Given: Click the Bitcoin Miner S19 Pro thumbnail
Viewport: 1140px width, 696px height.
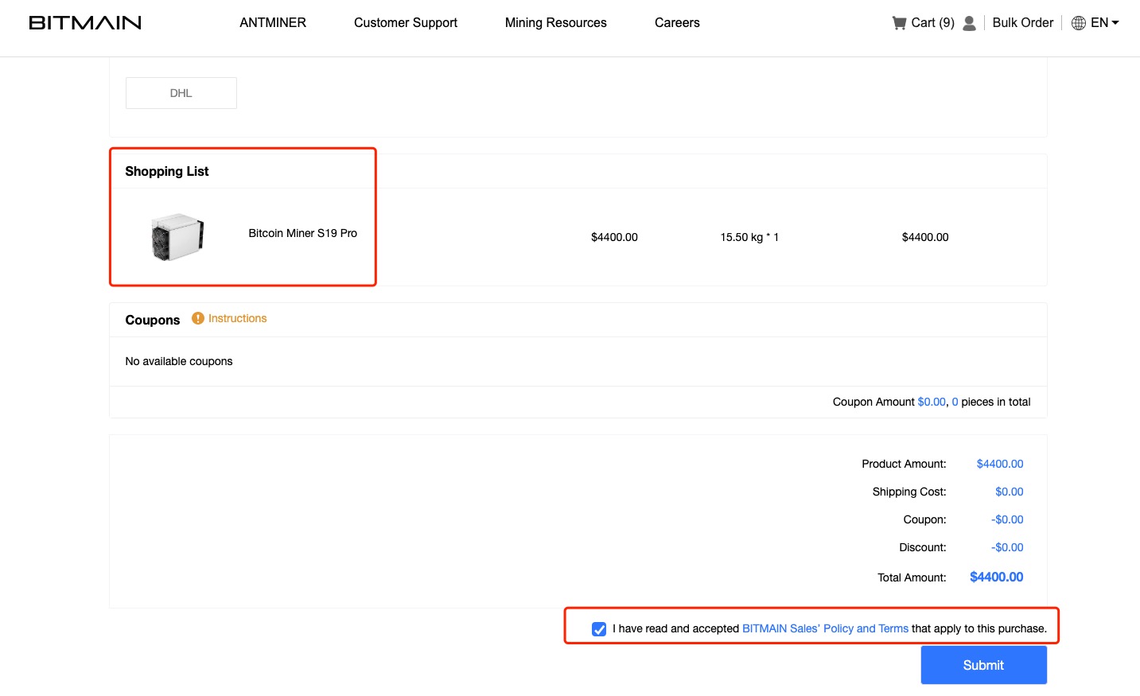Looking at the screenshot, I should pyautogui.click(x=177, y=237).
